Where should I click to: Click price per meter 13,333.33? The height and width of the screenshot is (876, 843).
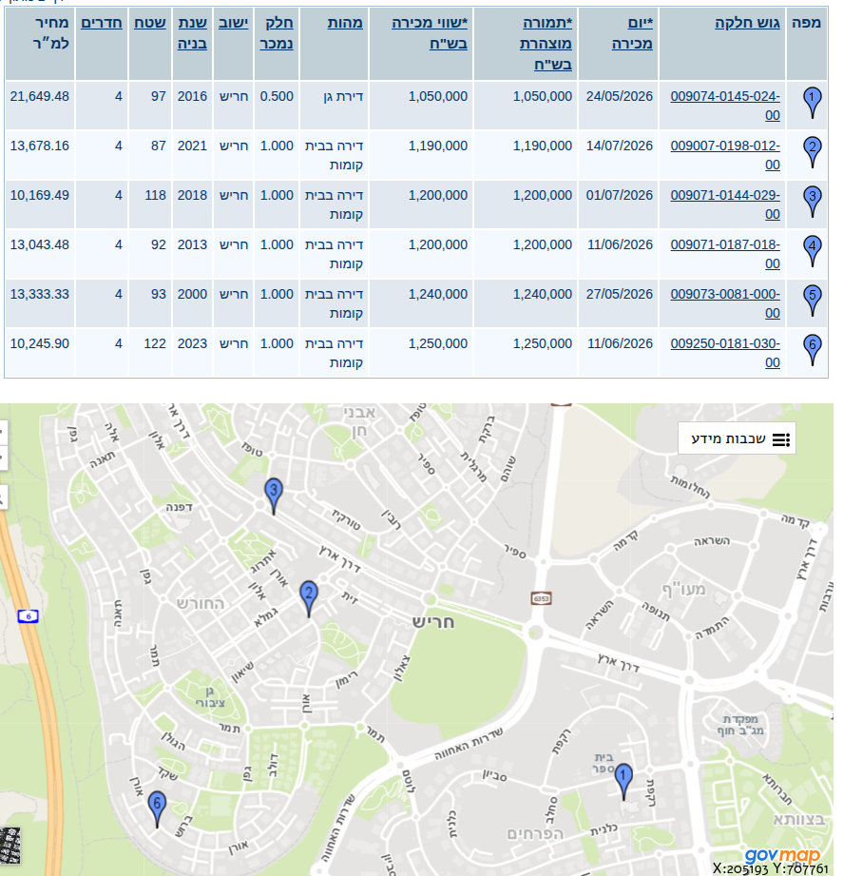point(40,294)
